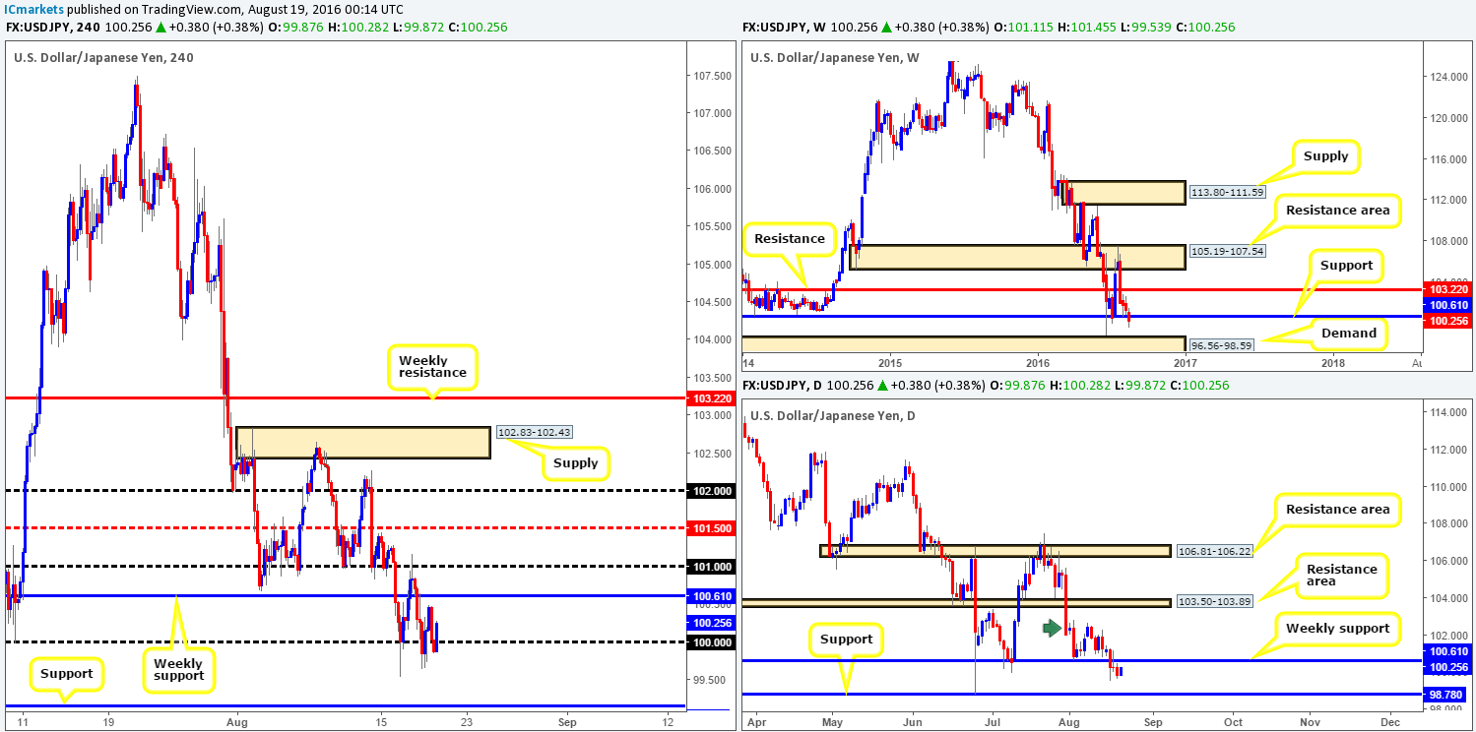Viewport: 1476px width, 732px height.
Task: Click the 102.000 price tag on the 240 chart
Action: click(709, 490)
